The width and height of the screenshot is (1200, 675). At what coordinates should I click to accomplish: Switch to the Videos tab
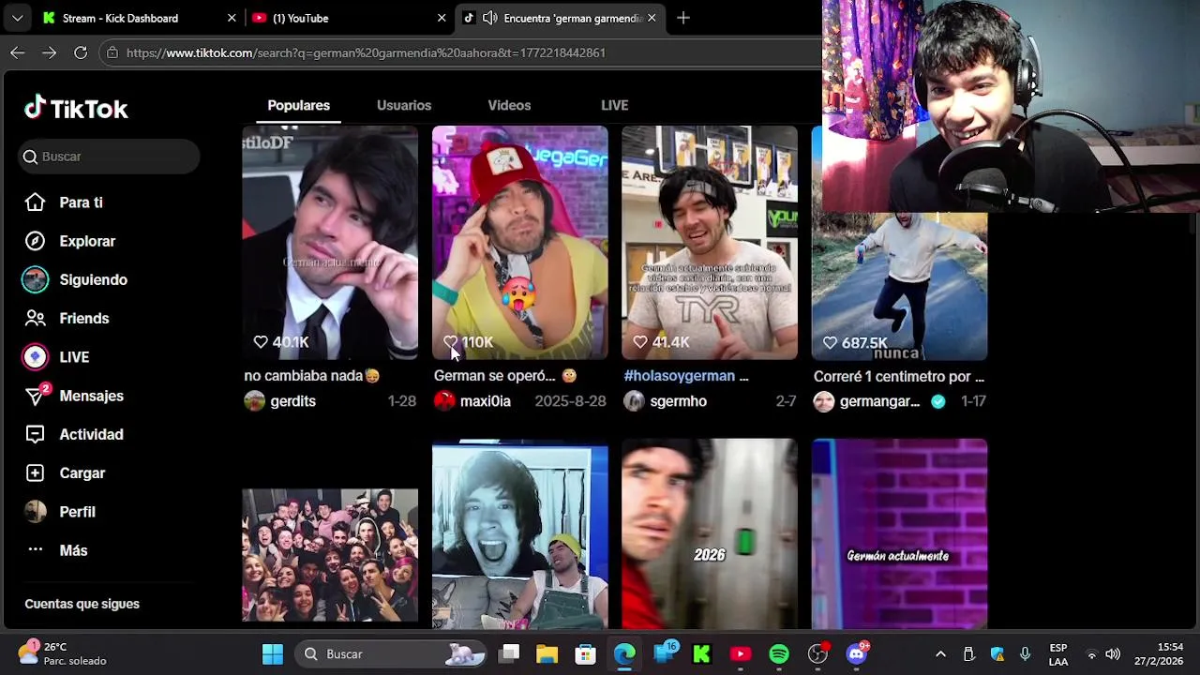[x=509, y=105]
